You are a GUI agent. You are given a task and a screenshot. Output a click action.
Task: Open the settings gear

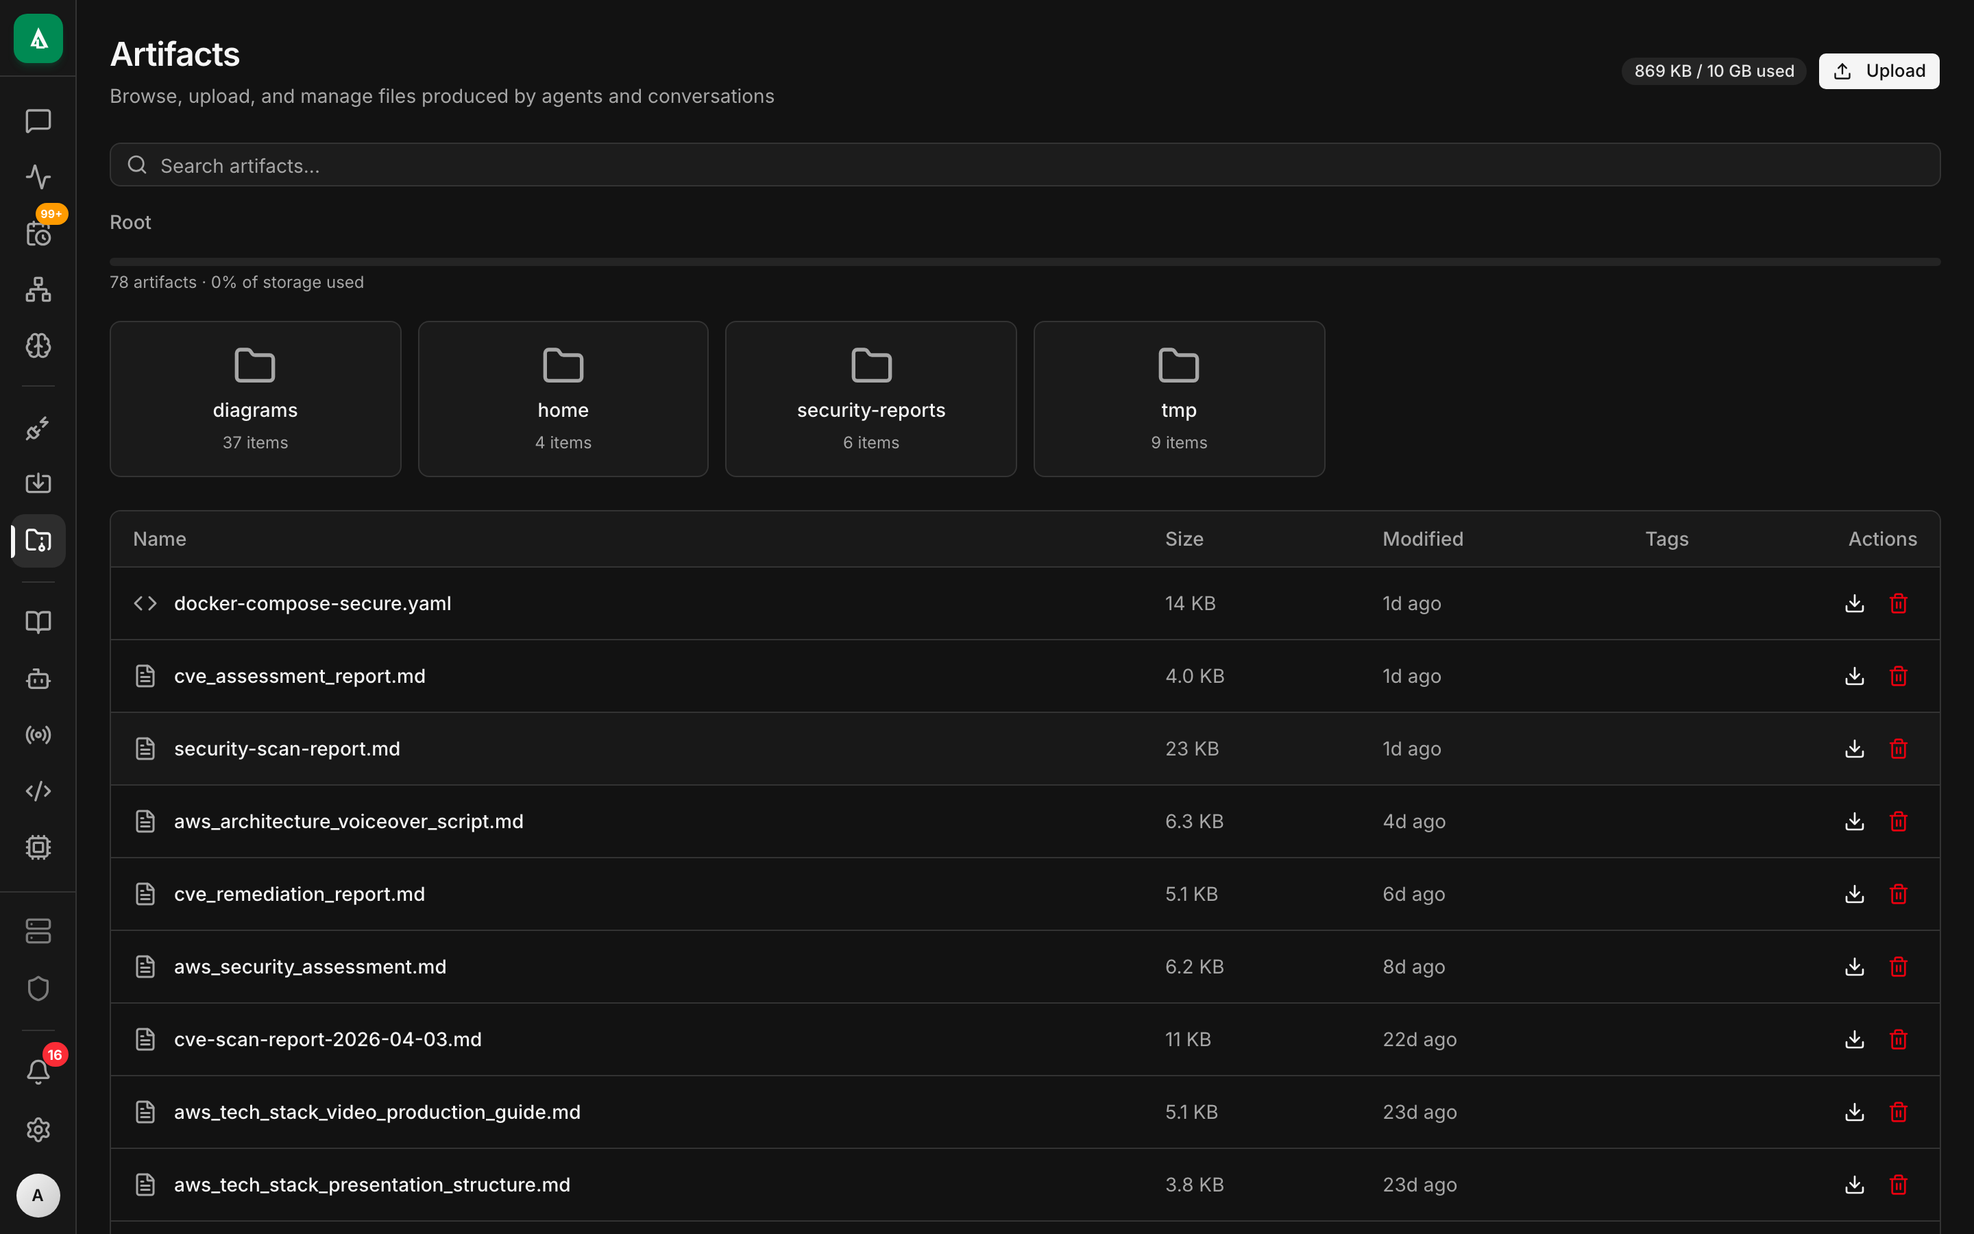(x=38, y=1130)
